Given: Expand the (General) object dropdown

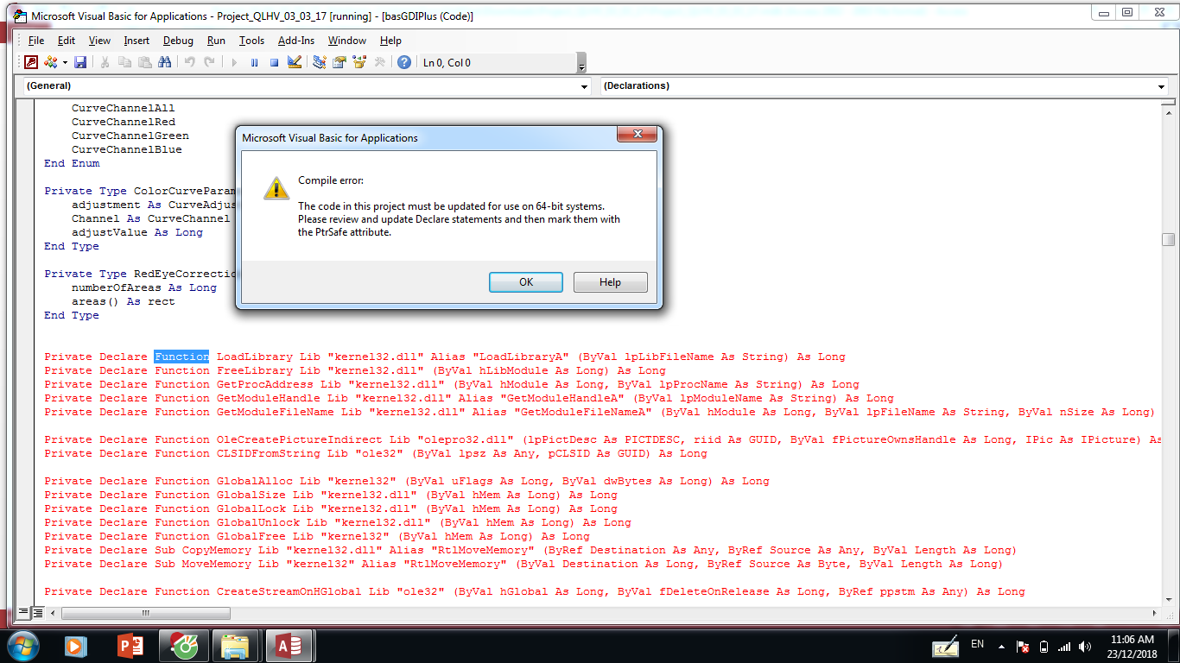Looking at the screenshot, I should pyautogui.click(x=584, y=86).
